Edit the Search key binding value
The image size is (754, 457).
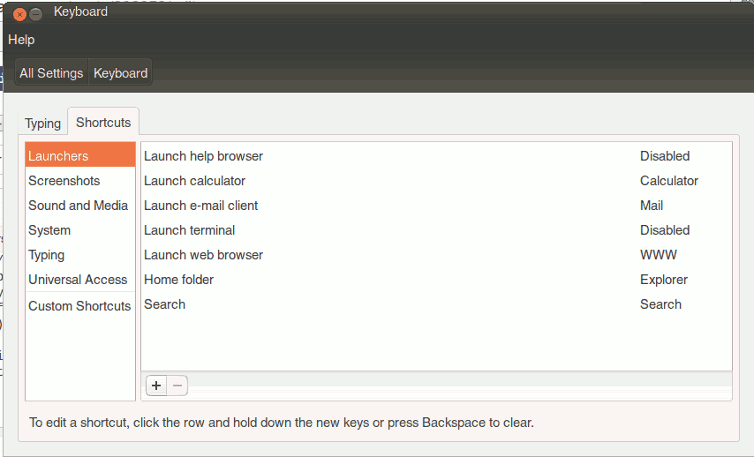click(x=660, y=304)
